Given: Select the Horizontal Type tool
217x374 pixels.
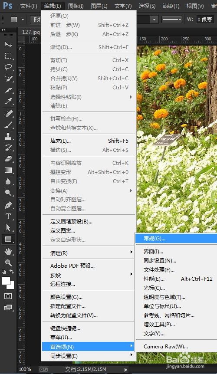Looking at the screenshot, I should pos(8,217).
